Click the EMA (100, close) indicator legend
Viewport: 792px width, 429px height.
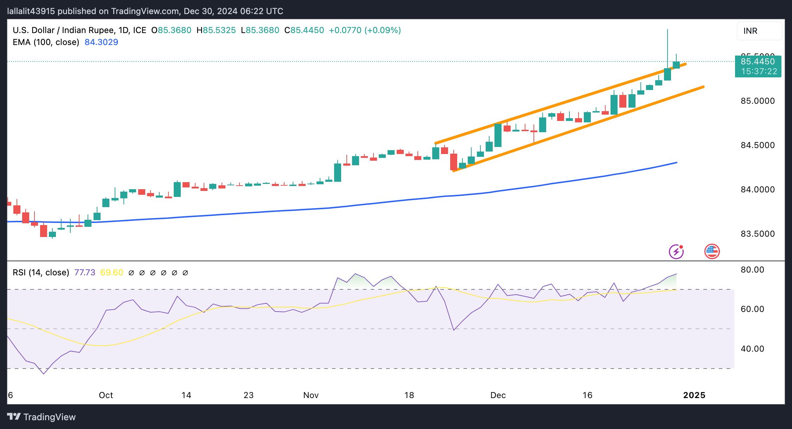point(46,42)
